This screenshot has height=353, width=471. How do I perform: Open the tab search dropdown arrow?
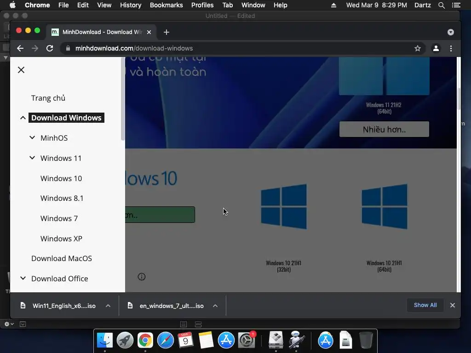point(451,32)
